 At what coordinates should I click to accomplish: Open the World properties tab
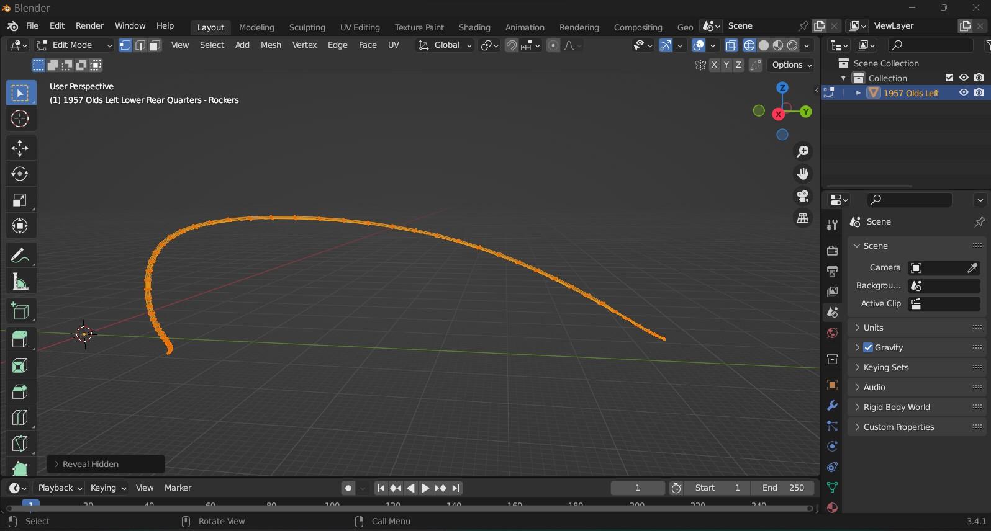point(832,333)
